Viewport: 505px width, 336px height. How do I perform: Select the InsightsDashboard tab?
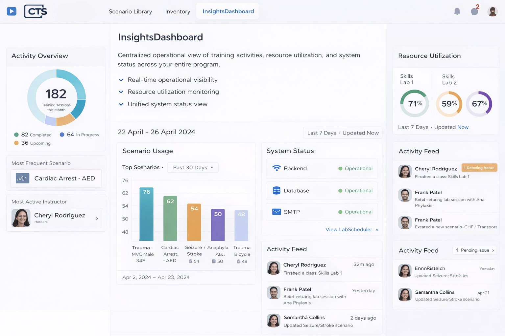point(228,11)
